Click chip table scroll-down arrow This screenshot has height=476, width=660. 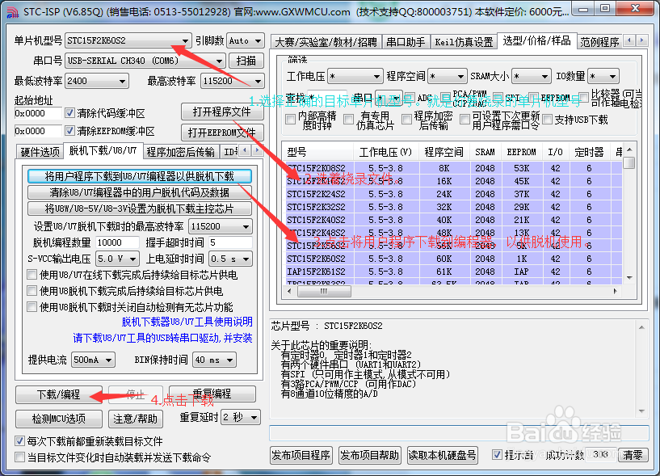pos(629,277)
